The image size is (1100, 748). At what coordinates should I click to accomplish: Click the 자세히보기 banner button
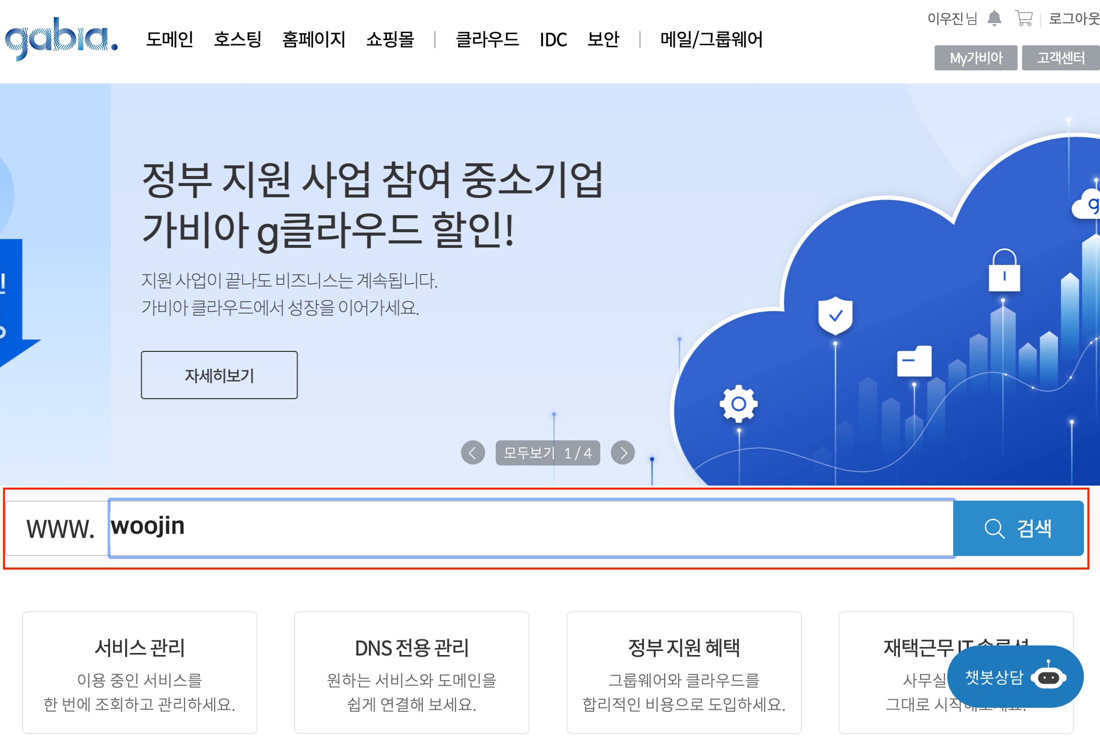tap(219, 375)
